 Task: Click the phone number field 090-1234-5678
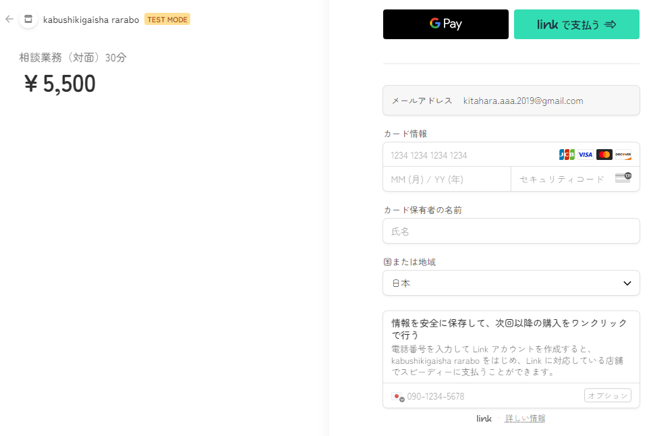[492, 396]
